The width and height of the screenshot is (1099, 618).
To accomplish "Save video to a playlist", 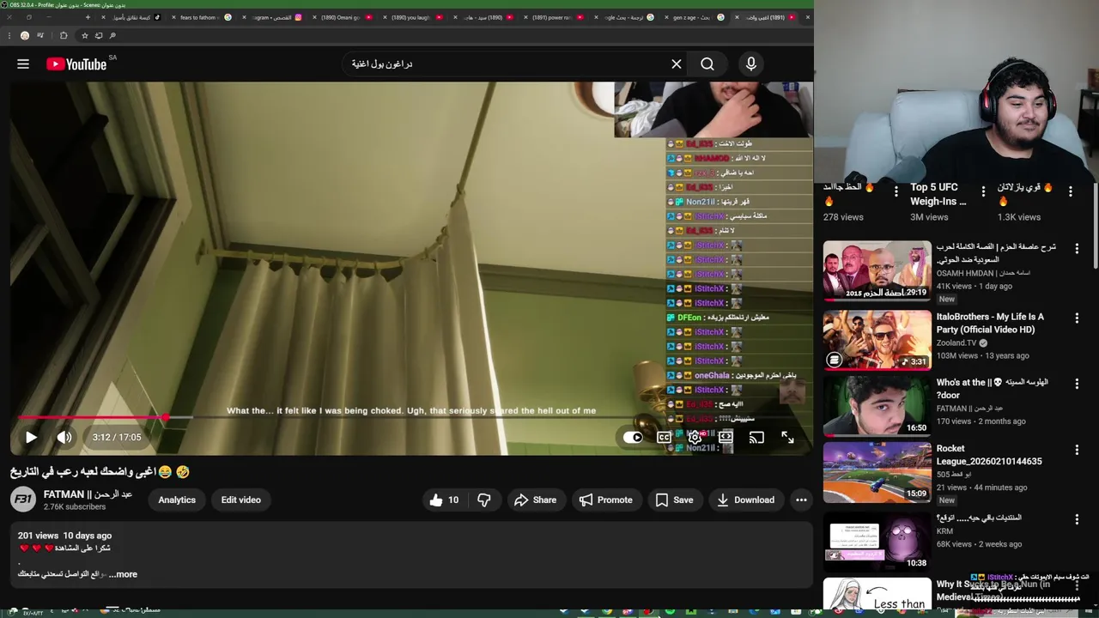I will click(674, 500).
